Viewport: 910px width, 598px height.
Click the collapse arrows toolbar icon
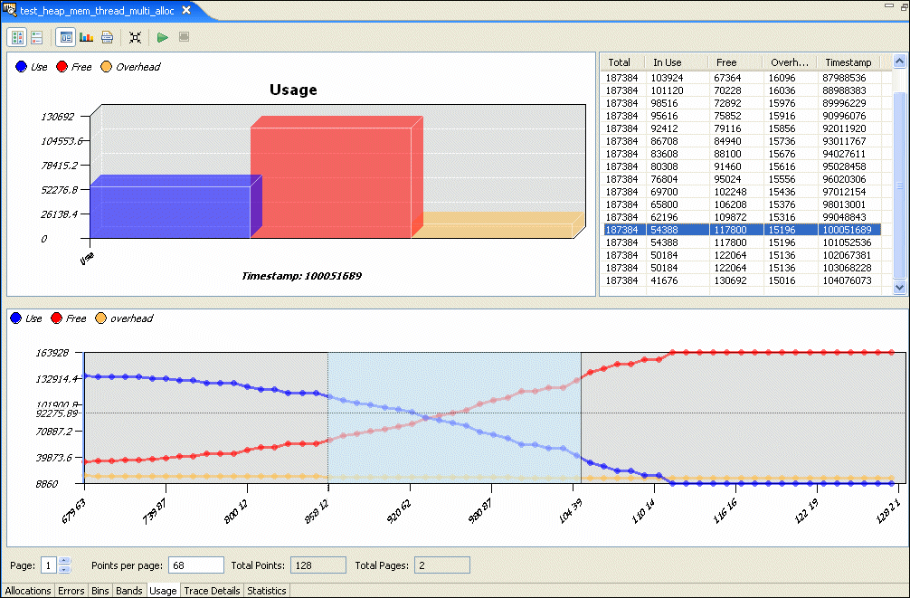pyautogui.click(x=135, y=37)
